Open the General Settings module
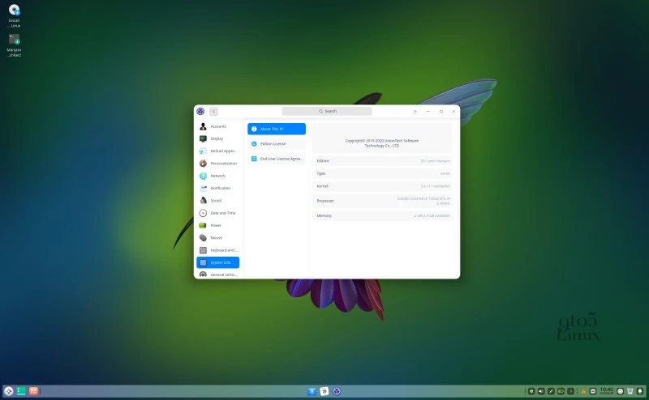 pos(217,274)
